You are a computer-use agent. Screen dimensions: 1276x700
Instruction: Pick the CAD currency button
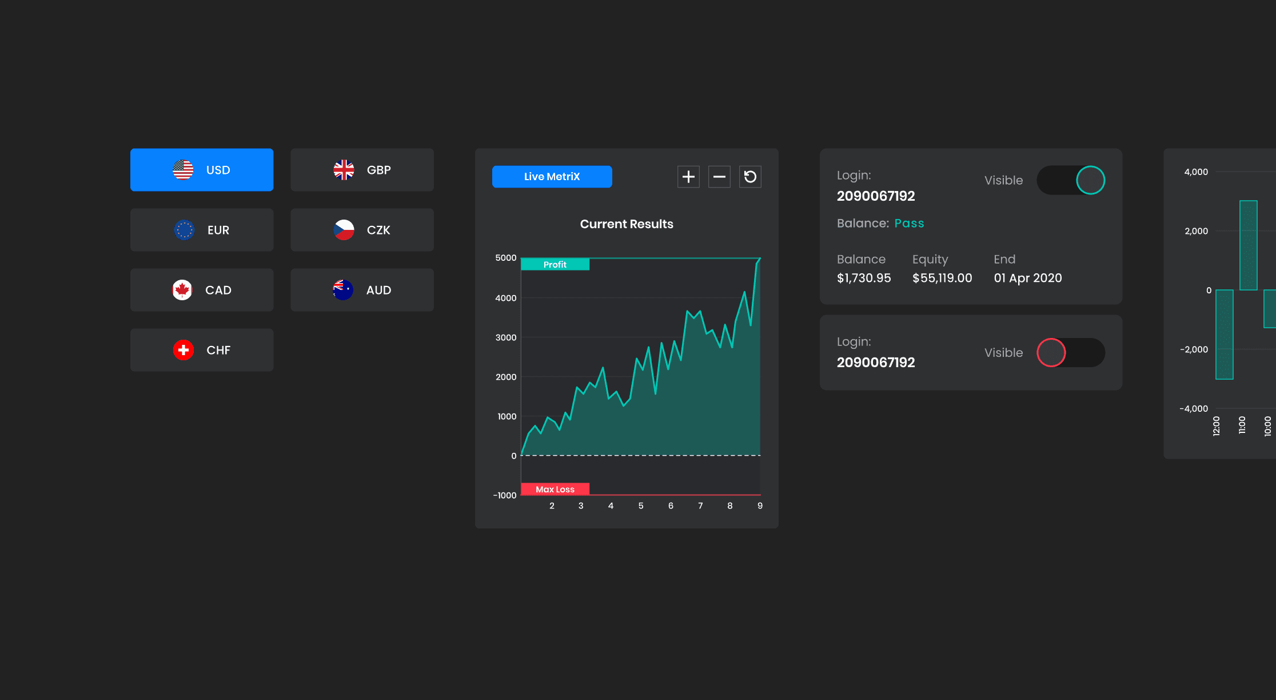[202, 290]
